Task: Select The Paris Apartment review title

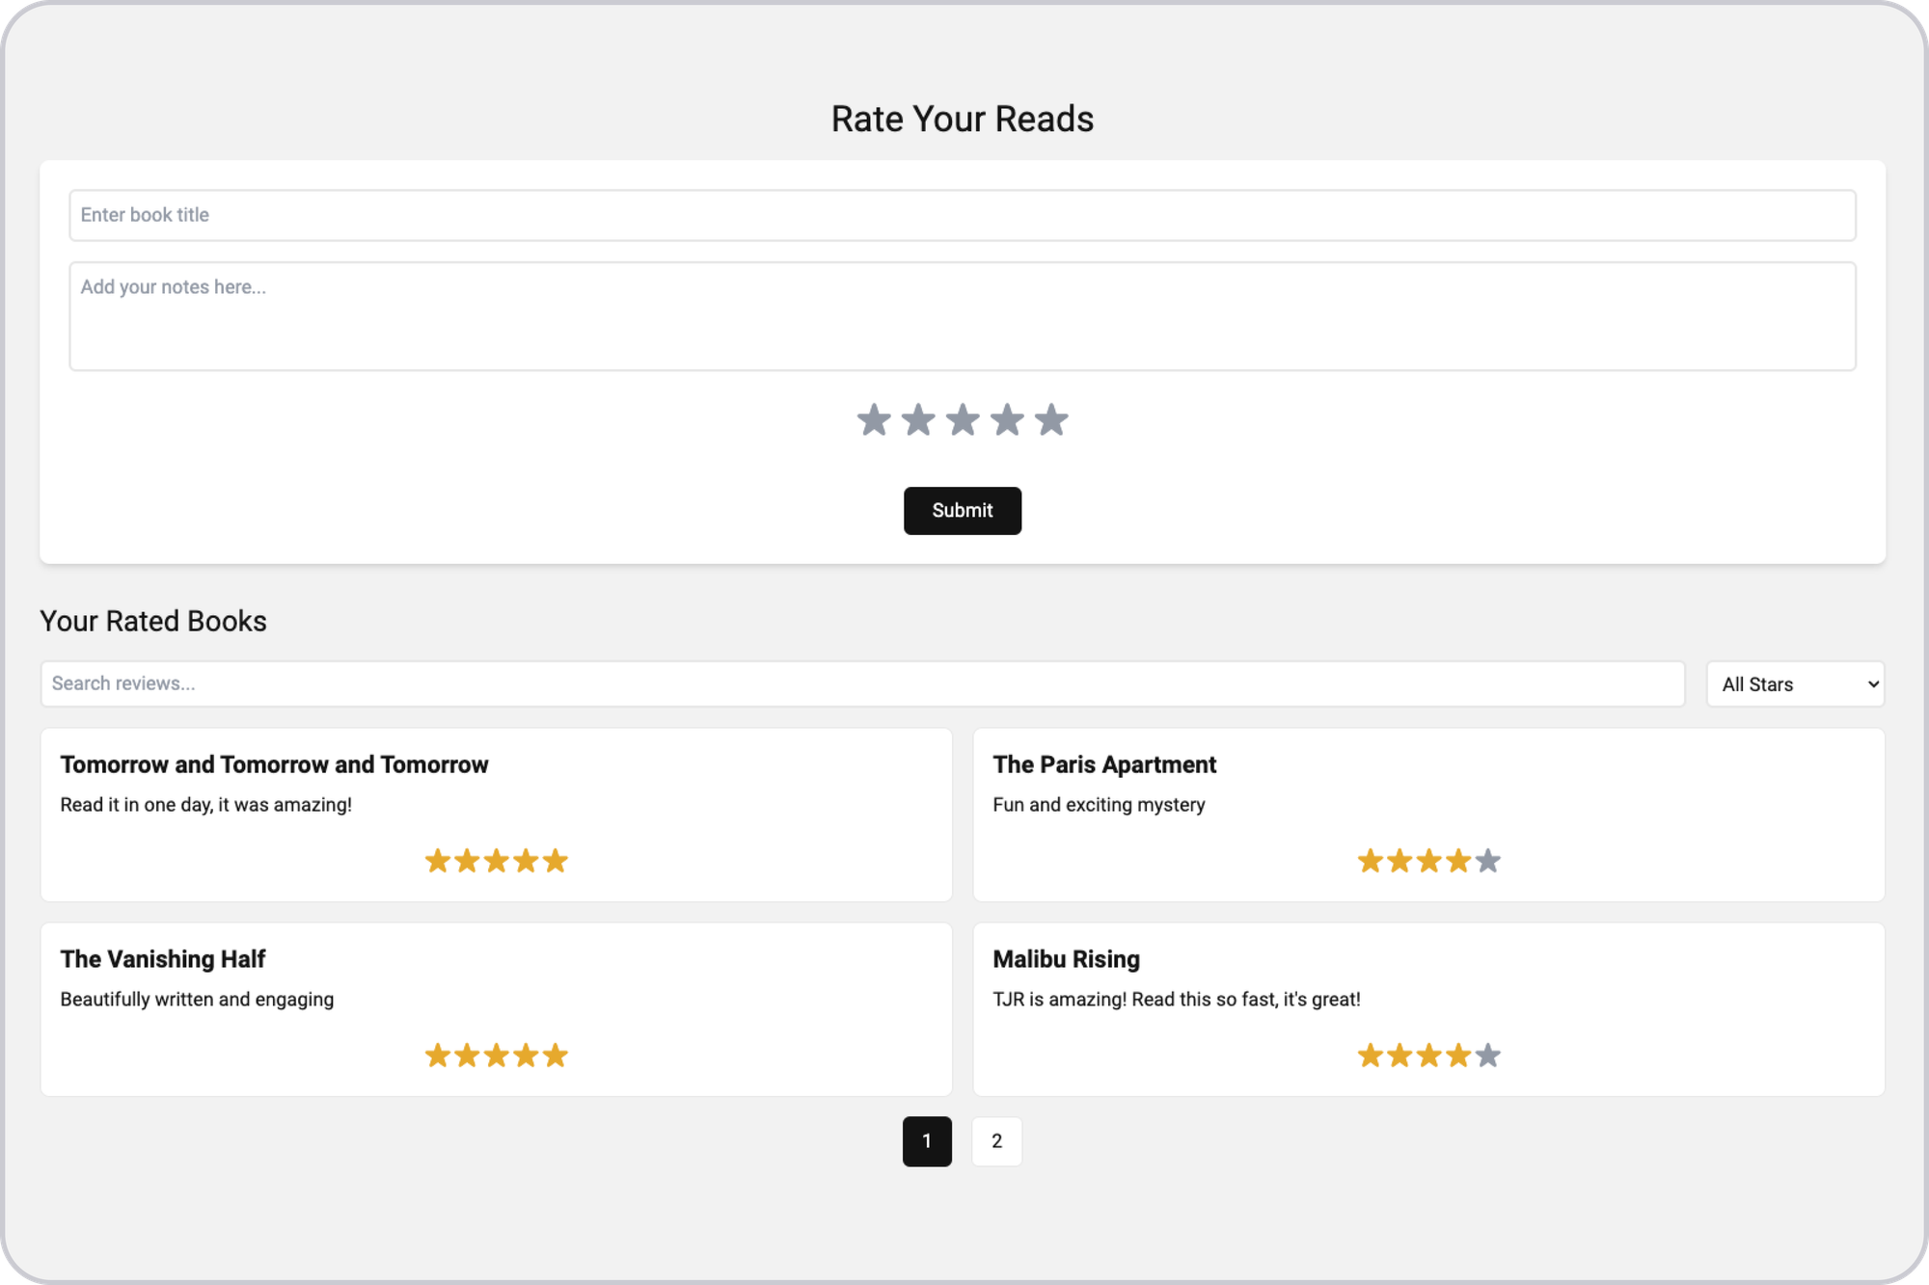Action: coord(1104,764)
